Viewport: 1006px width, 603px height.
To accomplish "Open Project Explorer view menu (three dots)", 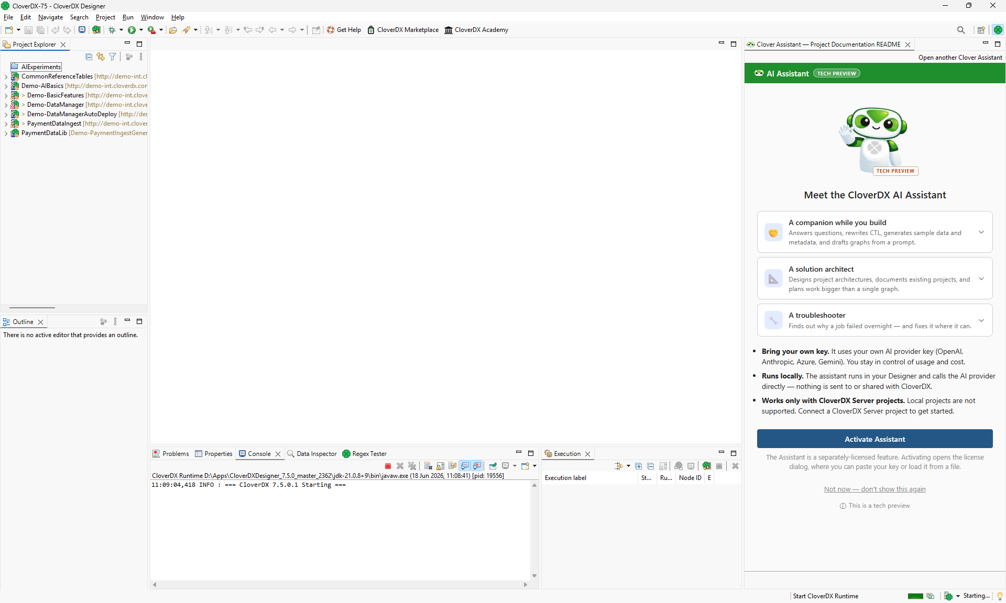I will (x=141, y=57).
